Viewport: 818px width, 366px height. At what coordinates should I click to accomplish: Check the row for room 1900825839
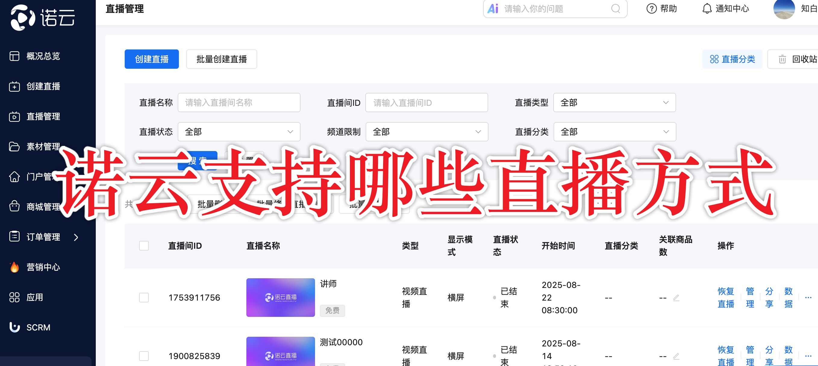pyautogui.click(x=144, y=356)
